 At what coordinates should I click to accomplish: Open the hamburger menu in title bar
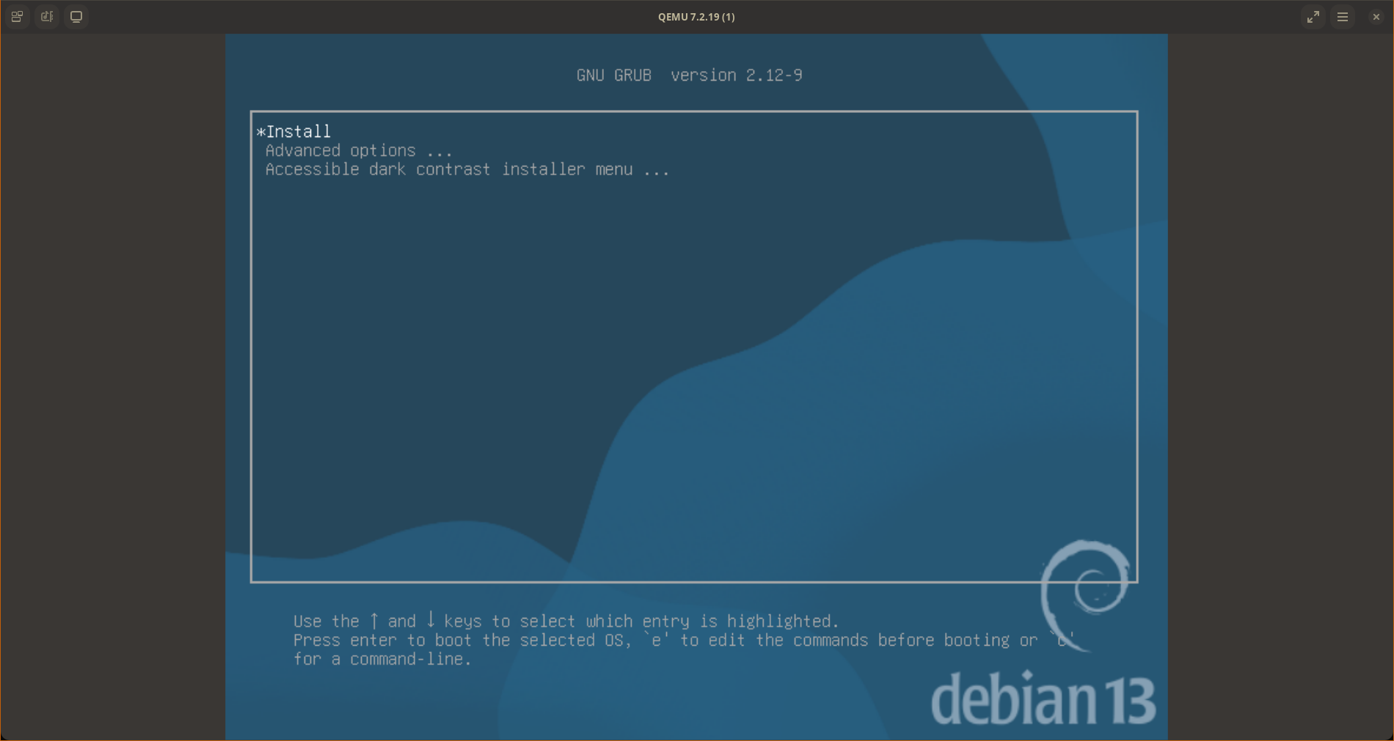click(x=1343, y=17)
